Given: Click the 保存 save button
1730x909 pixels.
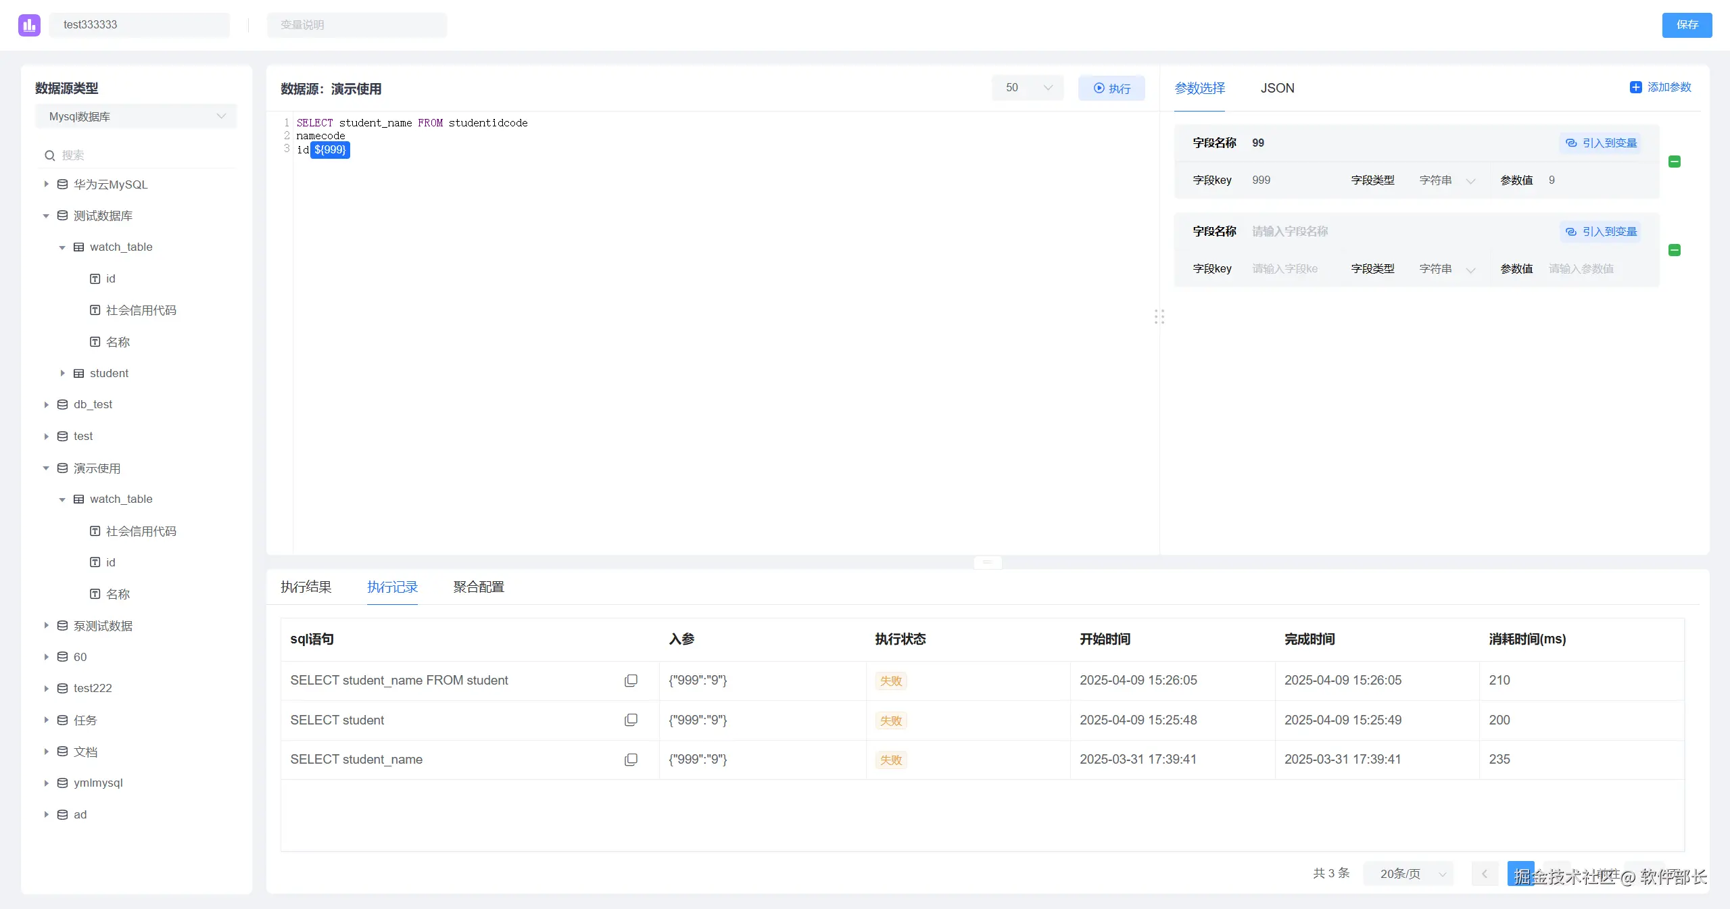Looking at the screenshot, I should (x=1686, y=25).
